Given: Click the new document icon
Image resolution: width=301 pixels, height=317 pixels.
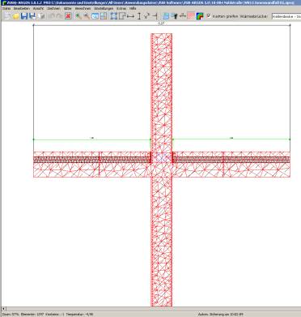Looking at the screenshot, I should (x=7, y=16).
